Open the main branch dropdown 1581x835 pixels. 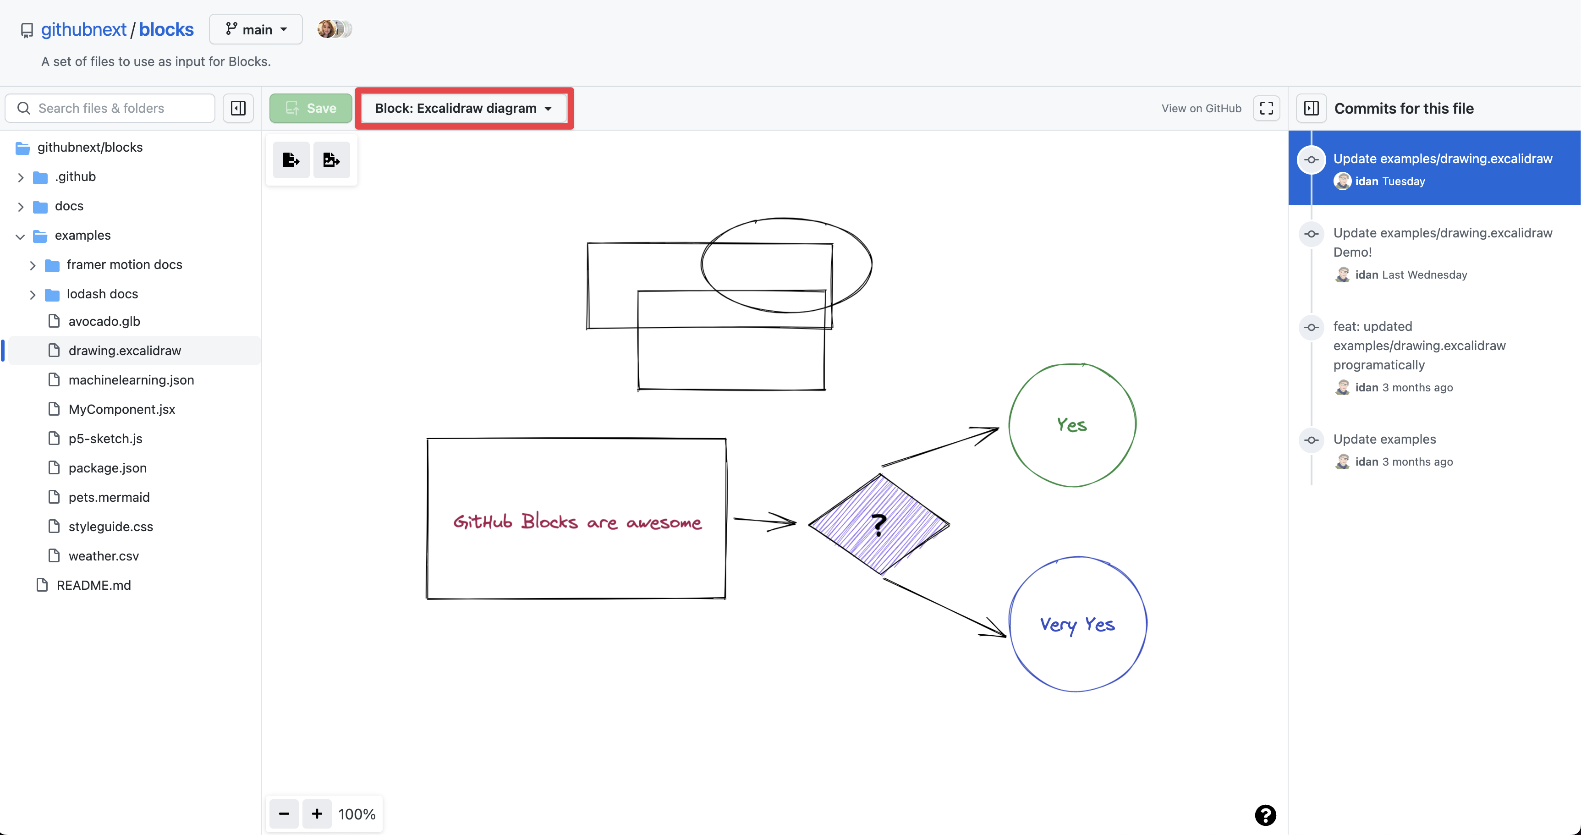point(256,29)
